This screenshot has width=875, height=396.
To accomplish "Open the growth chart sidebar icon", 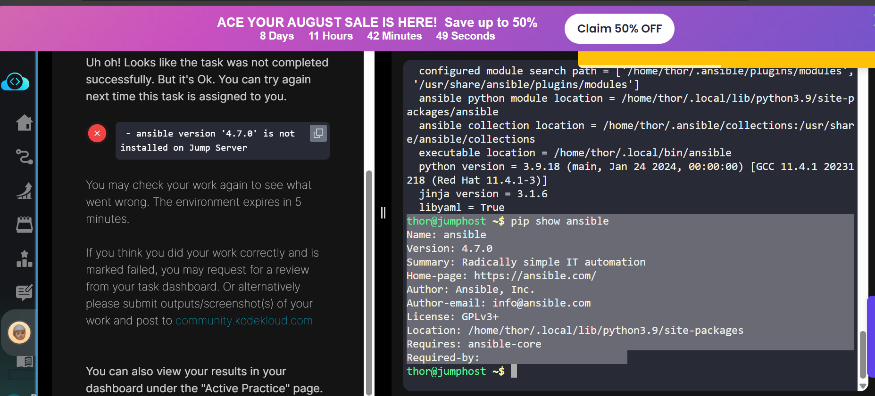I will [24, 191].
